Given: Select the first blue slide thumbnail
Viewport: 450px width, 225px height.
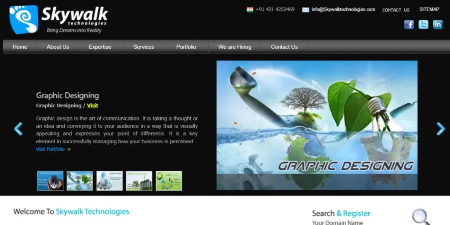Looking at the screenshot, I should tap(50, 181).
